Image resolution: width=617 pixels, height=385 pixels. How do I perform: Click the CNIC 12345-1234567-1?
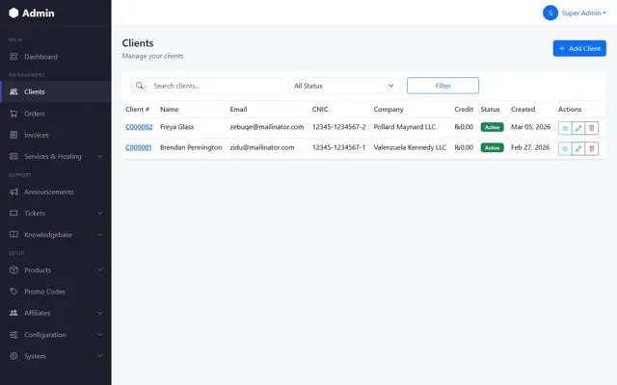coord(338,147)
